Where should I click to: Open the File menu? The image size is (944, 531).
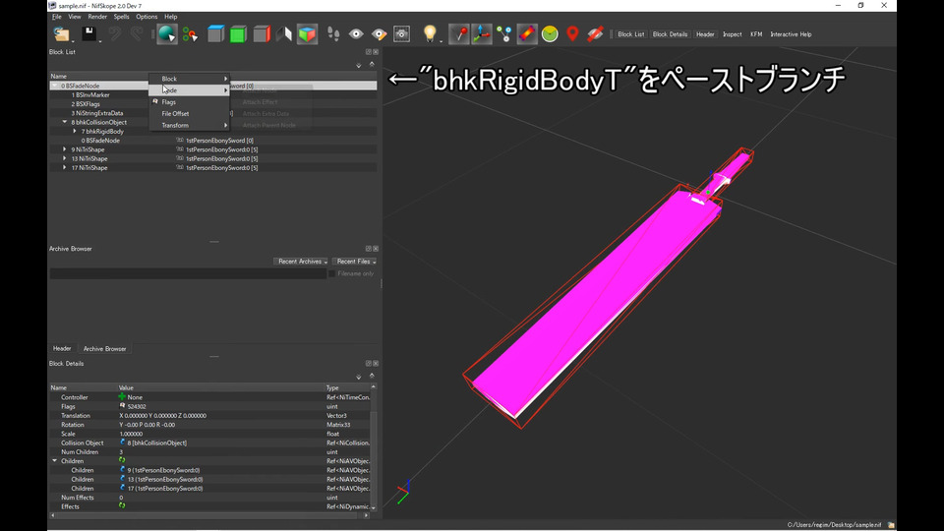57,17
